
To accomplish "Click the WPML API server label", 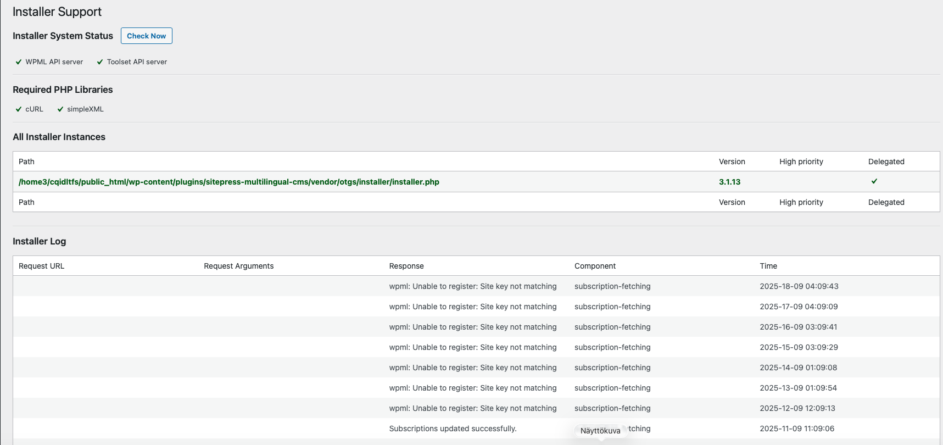I will pyautogui.click(x=54, y=62).
